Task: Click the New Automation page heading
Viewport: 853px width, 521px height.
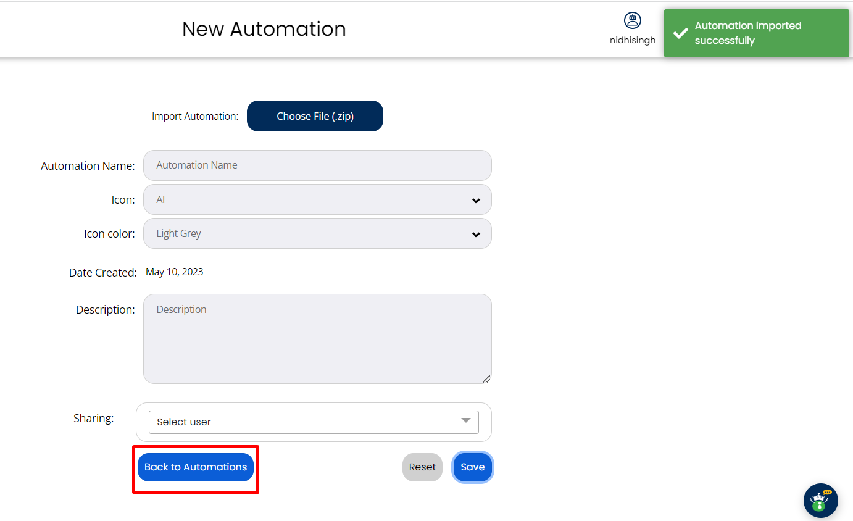Action: [x=264, y=29]
